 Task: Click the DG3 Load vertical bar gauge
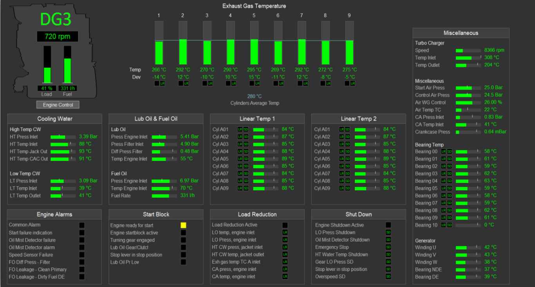(x=47, y=65)
